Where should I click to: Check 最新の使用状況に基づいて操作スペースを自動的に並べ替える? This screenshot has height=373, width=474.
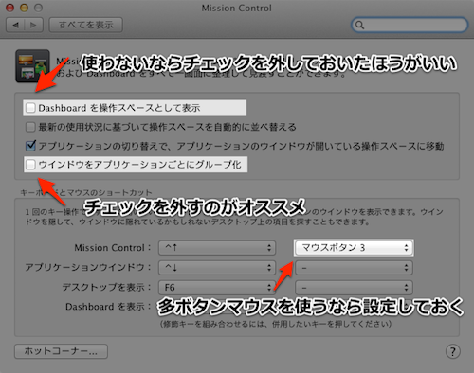pyautogui.click(x=30, y=127)
